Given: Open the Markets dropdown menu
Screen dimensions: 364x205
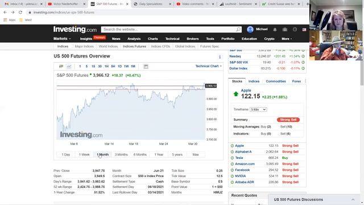Looking at the screenshot, I should point(62,39).
